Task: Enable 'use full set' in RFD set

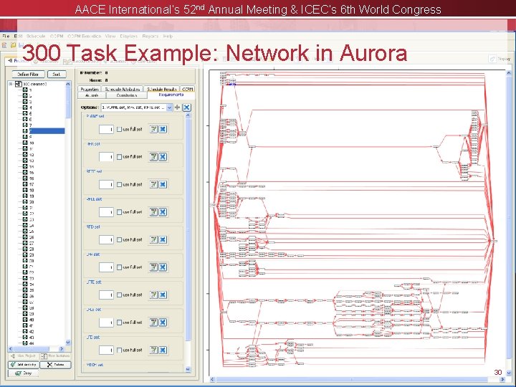Action: tap(119, 240)
